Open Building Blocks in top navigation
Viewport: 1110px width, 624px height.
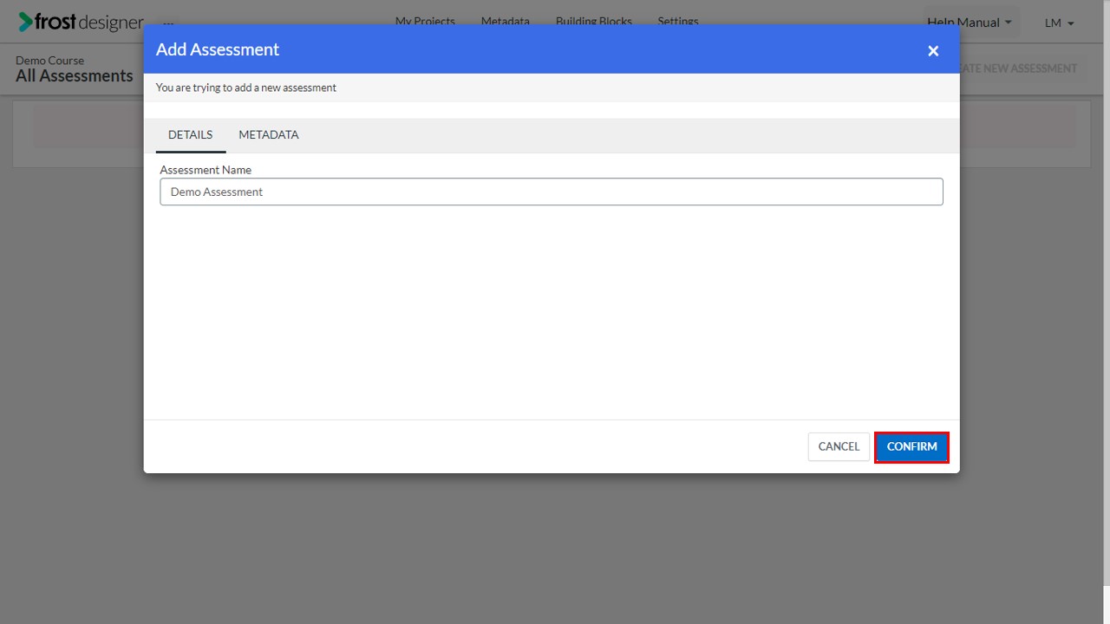[594, 21]
